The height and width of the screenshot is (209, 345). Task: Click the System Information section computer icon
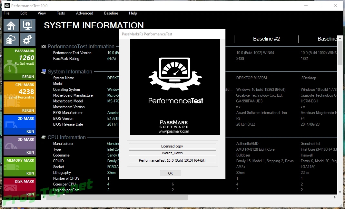(44, 71)
